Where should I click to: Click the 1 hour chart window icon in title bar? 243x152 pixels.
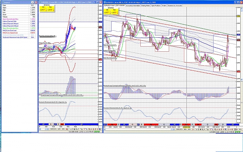105,2
